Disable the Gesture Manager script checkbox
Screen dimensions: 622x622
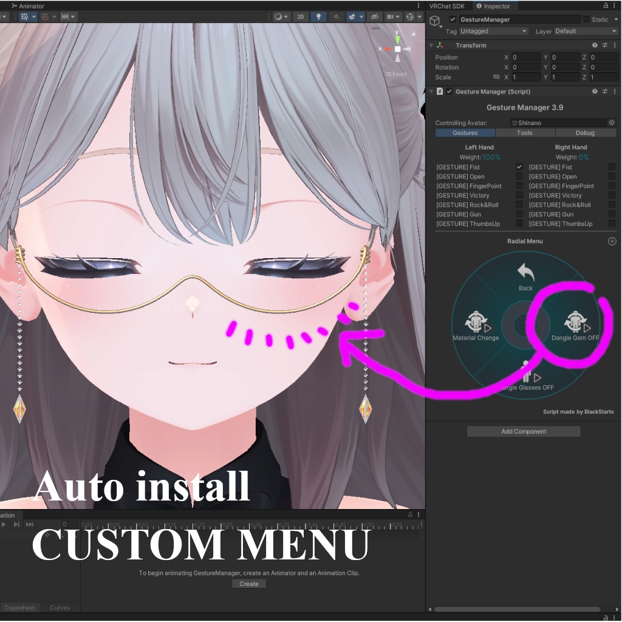coord(449,91)
